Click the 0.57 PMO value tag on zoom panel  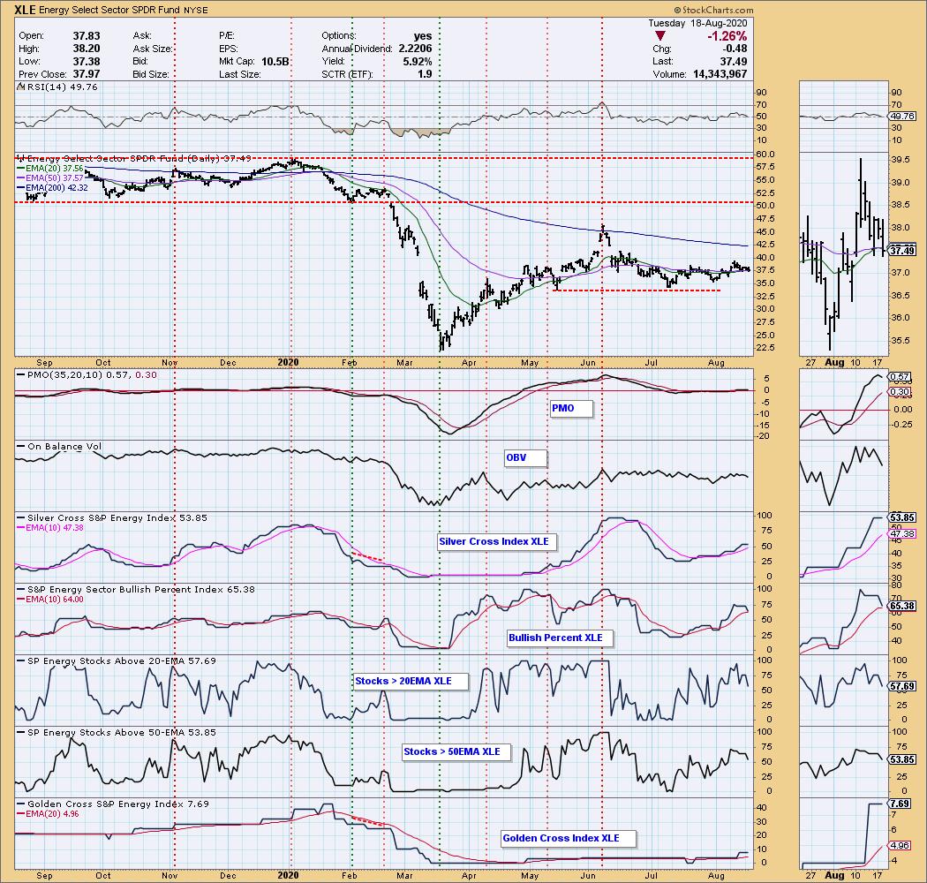(900, 377)
